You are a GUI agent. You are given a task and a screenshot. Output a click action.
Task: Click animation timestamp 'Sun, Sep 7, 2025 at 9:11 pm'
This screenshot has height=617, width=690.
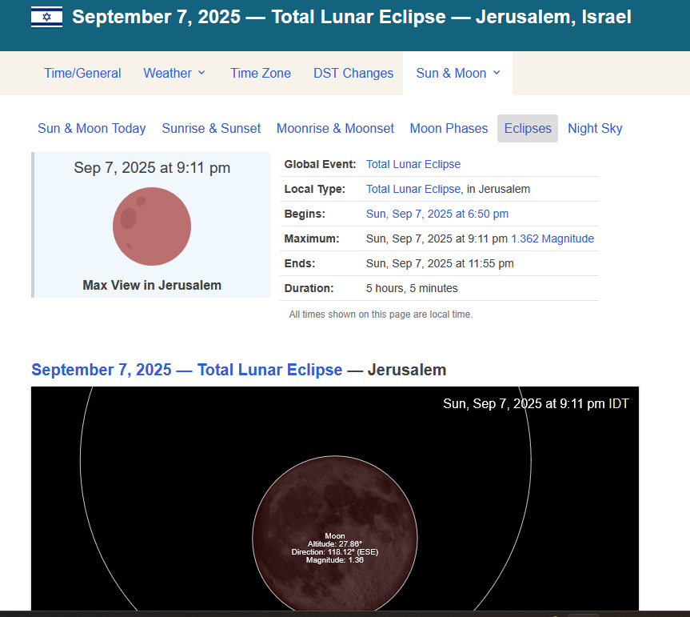tap(524, 403)
